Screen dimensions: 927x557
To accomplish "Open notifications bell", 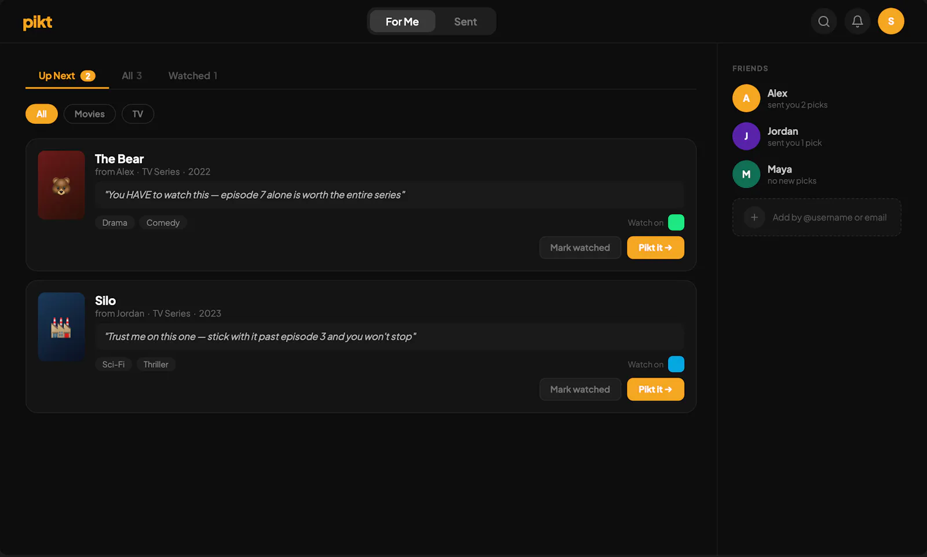I will [857, 21].
